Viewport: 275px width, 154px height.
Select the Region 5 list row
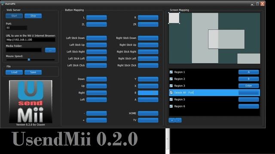(214, 99)
